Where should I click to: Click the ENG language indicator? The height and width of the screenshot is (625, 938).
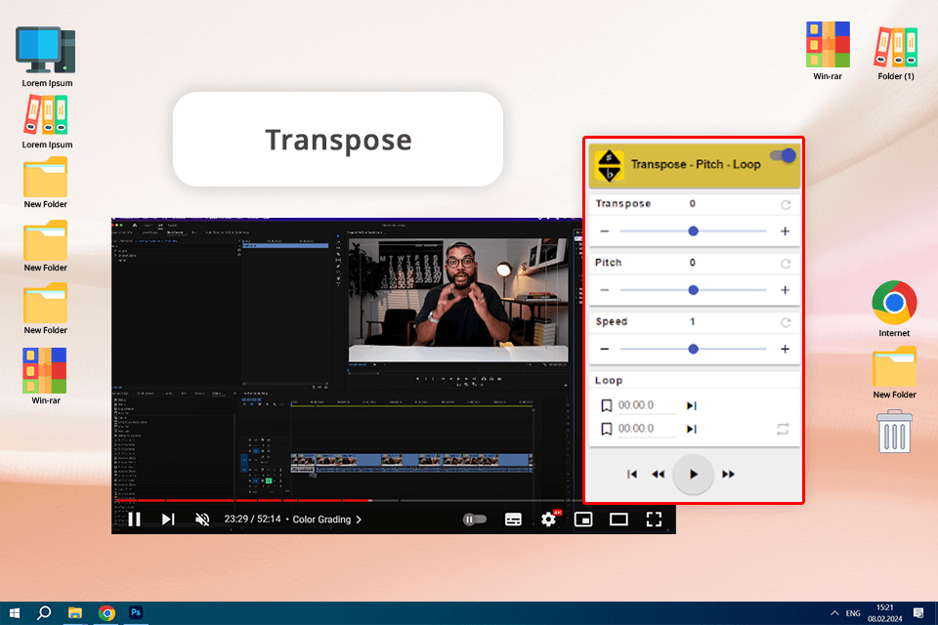pyautogui.click(x=853, y=613)
